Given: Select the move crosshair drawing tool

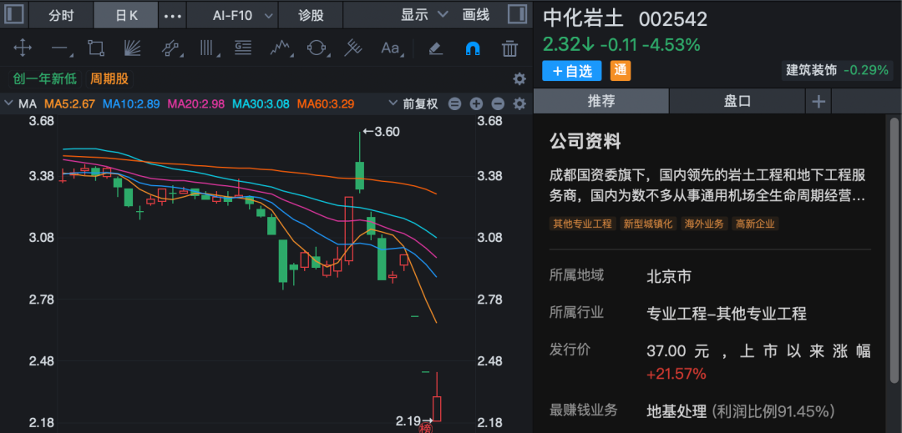Looking at the screenshot, I should 23,48.
